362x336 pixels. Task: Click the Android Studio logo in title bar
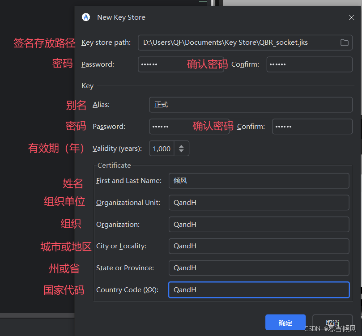[x=86, y=17]
